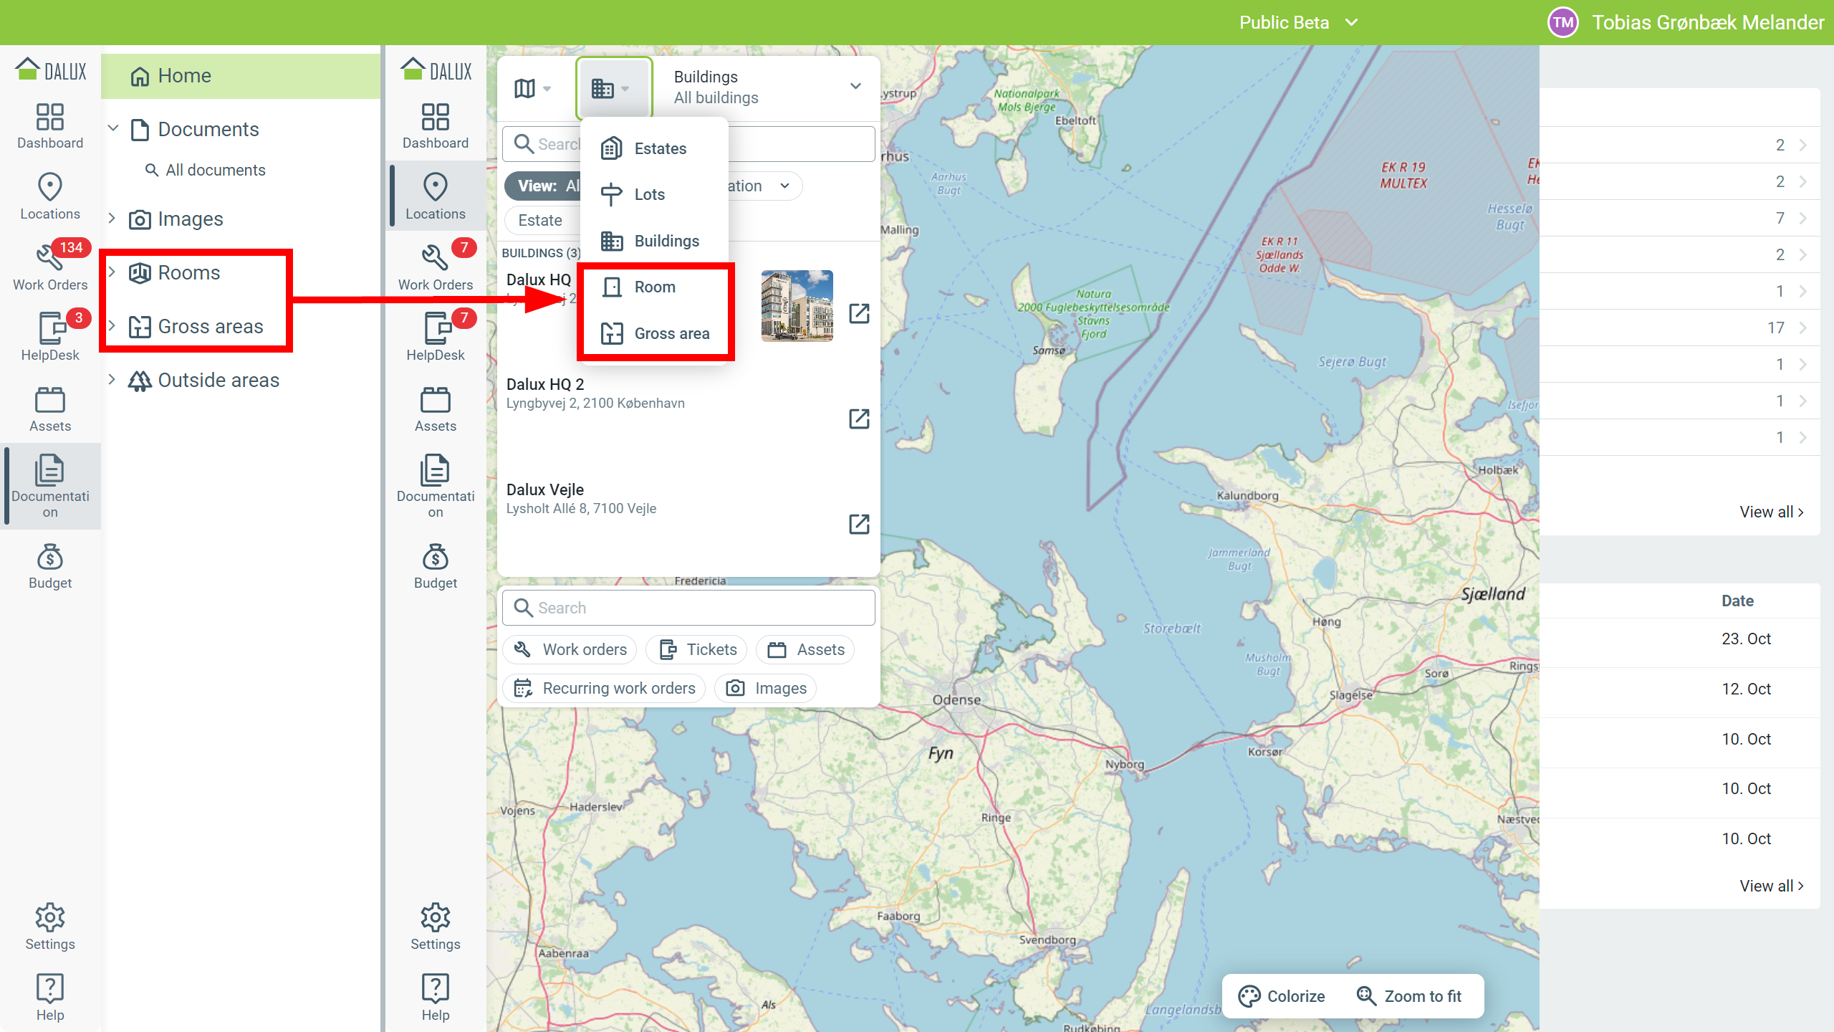Open Budget in the left sidebar
1834x1032 pixels.
coord(50,566)
